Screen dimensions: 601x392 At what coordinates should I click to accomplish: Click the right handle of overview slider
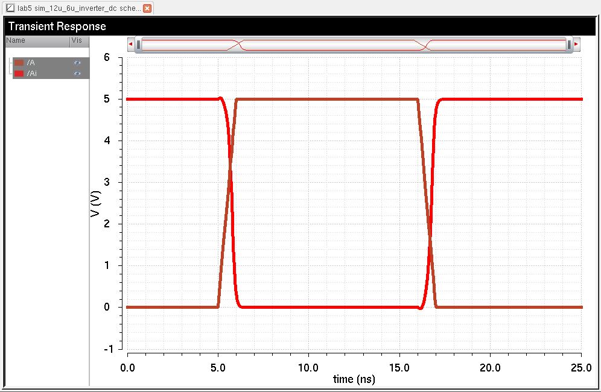click(569, 45)
